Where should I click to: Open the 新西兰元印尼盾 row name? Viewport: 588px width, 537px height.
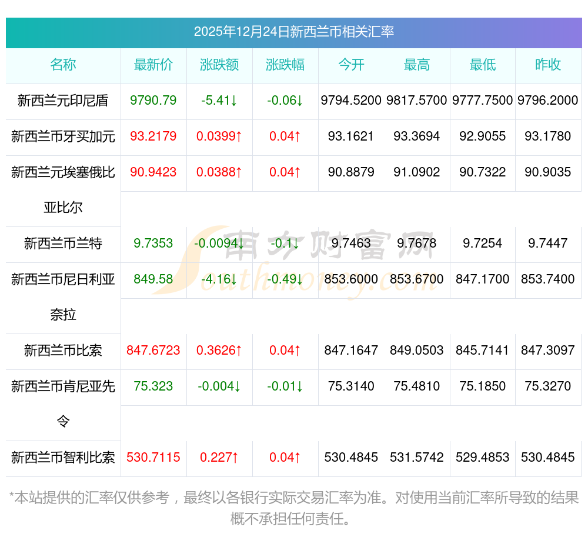[x=63, y=101]
